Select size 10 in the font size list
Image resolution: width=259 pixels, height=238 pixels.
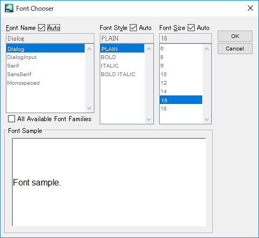(181, 75)
